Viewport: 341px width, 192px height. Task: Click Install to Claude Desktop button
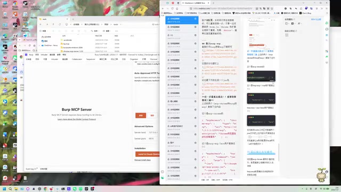pyautogui.click(x=148, y=154)
